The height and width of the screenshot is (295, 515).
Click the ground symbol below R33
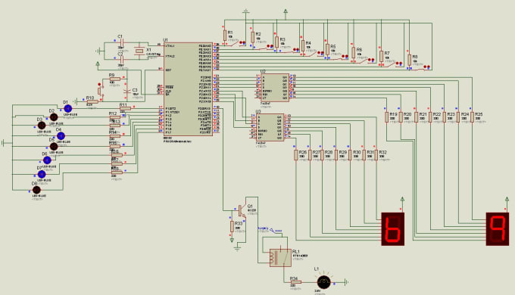[x=237, y=248]
